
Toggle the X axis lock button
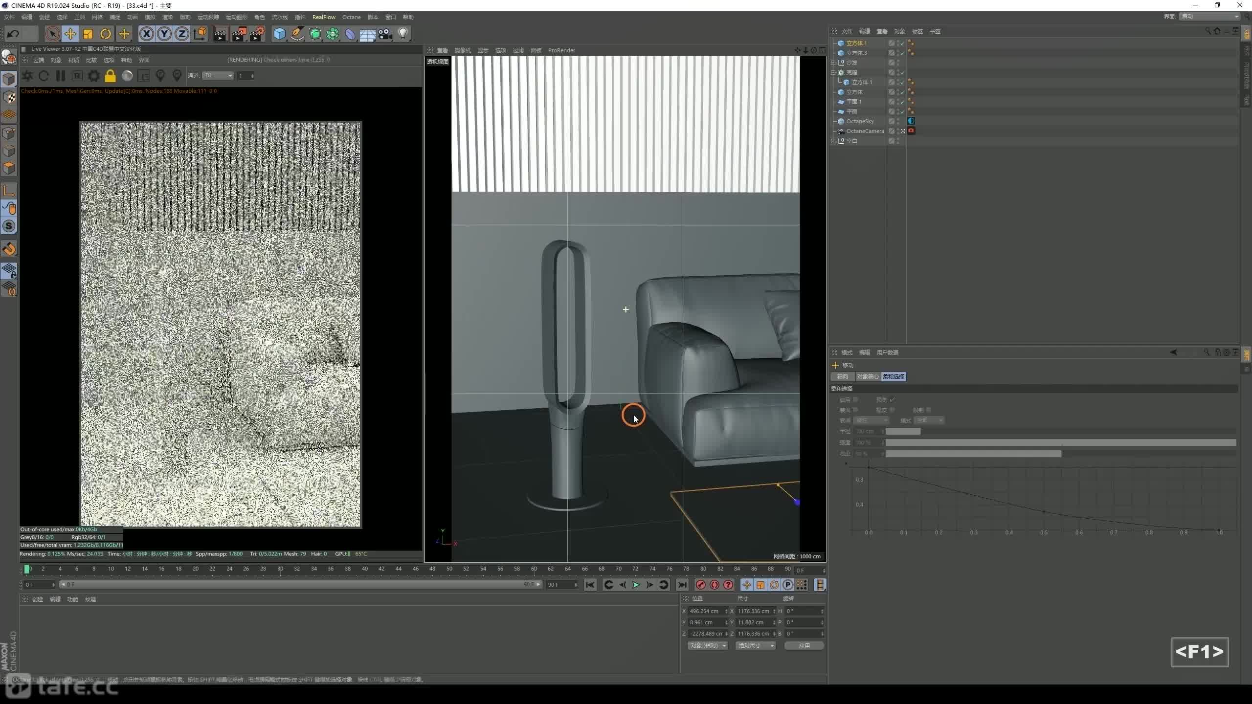click(146, 34)
